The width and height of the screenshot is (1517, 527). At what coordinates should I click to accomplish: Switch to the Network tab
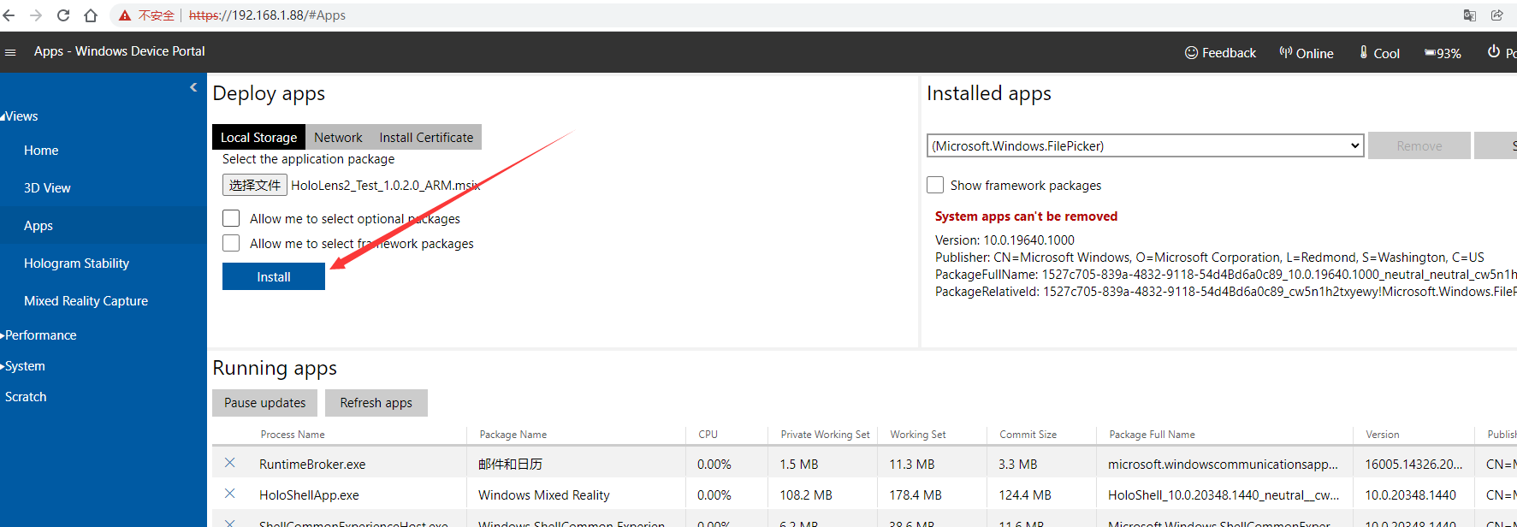338,137
